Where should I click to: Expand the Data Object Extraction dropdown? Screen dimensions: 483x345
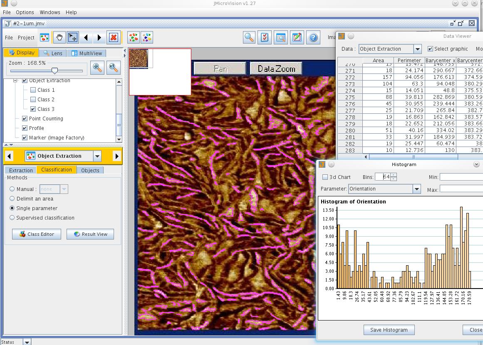coord(417,49)
